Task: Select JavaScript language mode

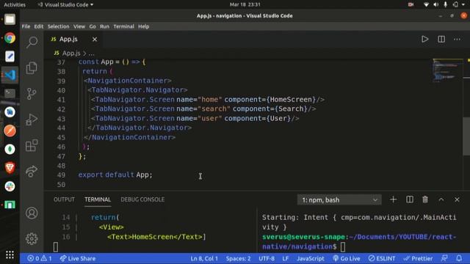Action: [x=311, y=259]
